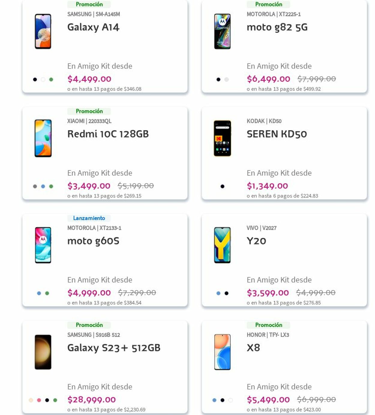Click the SEREN KD50 product name
The height and width of the screenshot is (415, 375).
coord(277,134)
